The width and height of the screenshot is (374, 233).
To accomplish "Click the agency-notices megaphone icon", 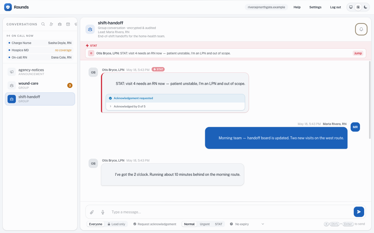I will click(12, 72).
